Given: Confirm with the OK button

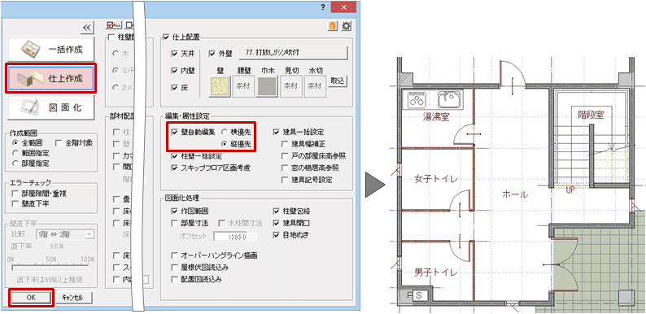Looking at the screenshot, I should (x=31, y=298).
